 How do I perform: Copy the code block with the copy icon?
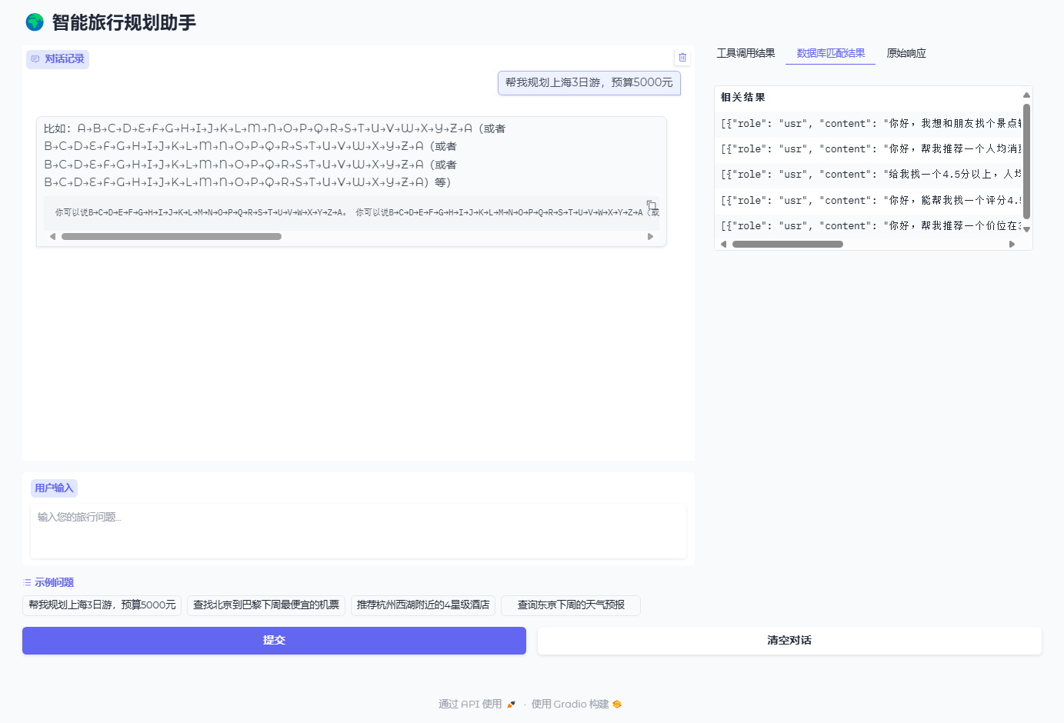pos(652,205)
